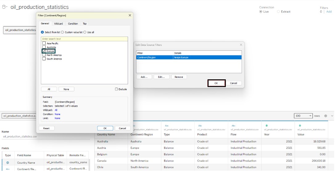The height and width of the screenshot is (171, 335).
Task: Click the Condition None link in Summary
Action: coord(57,114)
